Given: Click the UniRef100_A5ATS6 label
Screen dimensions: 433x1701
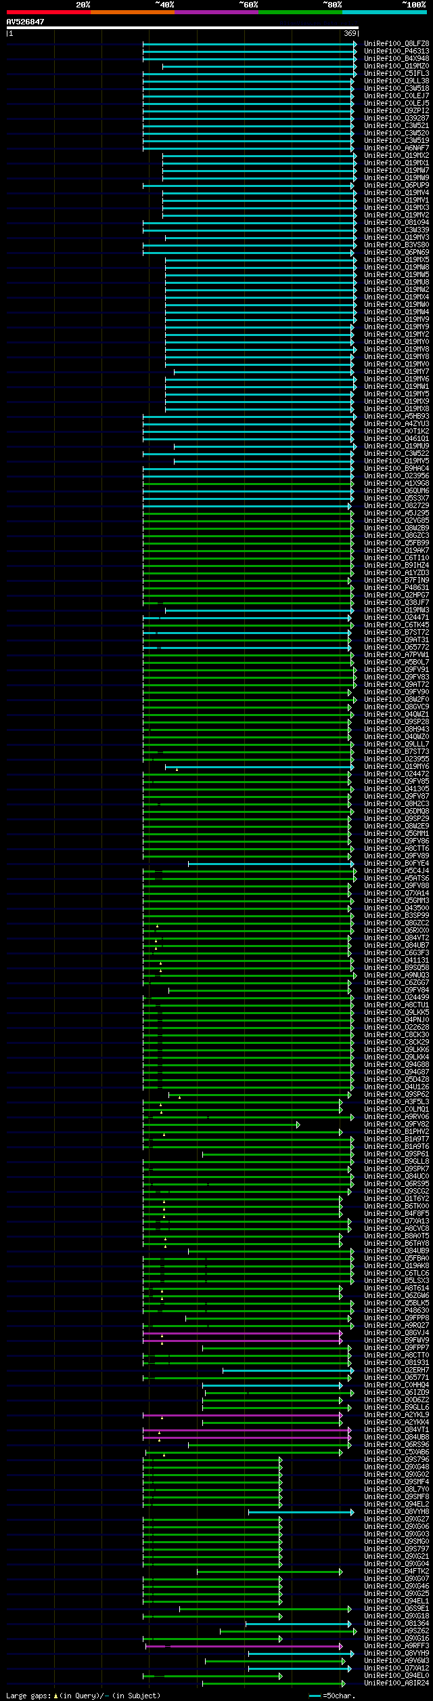Looking at the screenshot, I should coord(396,879).
